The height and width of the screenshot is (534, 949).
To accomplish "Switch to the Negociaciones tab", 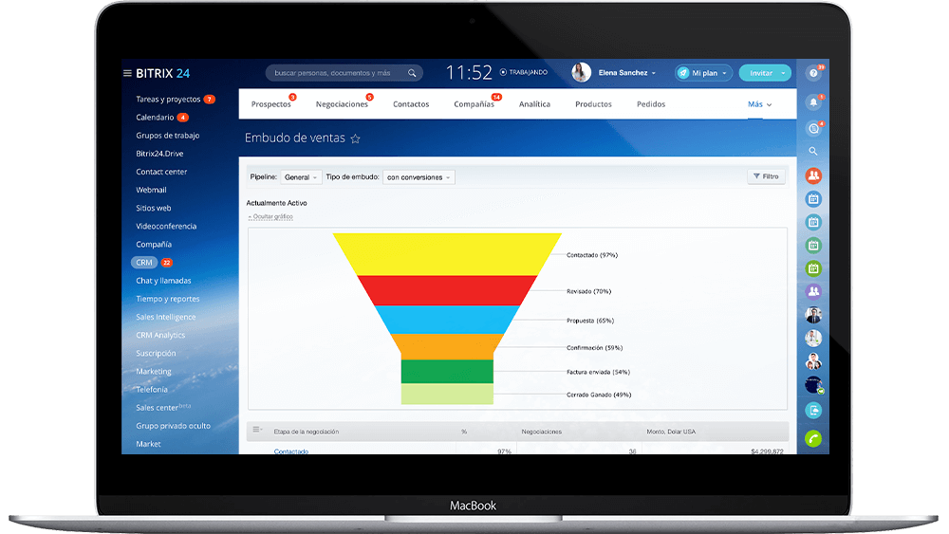I will [x=342, y=104].
